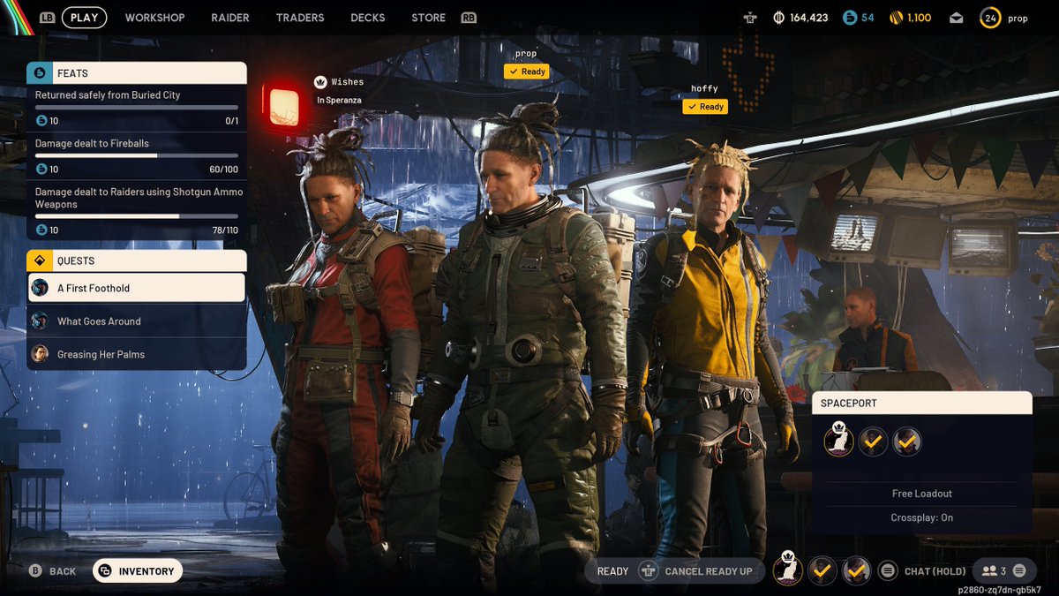1059x596 pixels.
Task: Click the LB bumper icon beside PLAY
Action: click(47, 18)
